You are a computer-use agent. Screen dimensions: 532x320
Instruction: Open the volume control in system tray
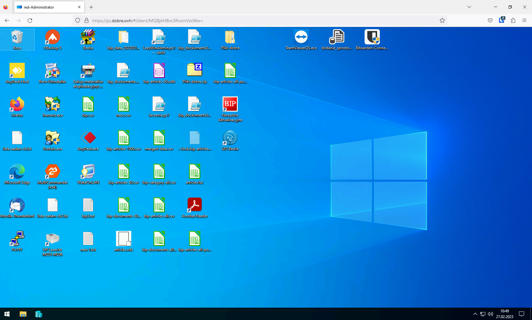point(490,314)
